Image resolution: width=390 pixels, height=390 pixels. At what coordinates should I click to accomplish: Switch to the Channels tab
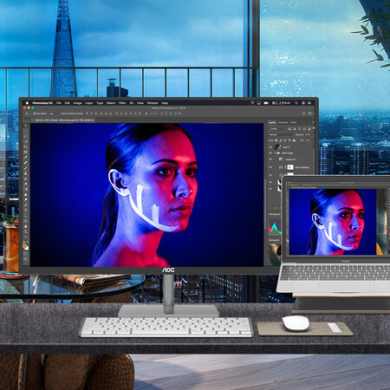tap(283, 122)
